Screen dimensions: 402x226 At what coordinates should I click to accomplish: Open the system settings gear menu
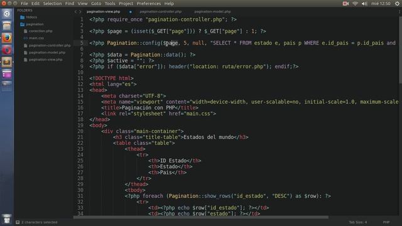coord(397,4)
